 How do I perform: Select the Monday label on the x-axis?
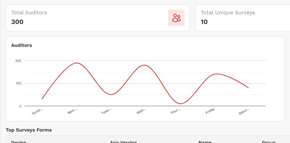(x=72, y=111)
